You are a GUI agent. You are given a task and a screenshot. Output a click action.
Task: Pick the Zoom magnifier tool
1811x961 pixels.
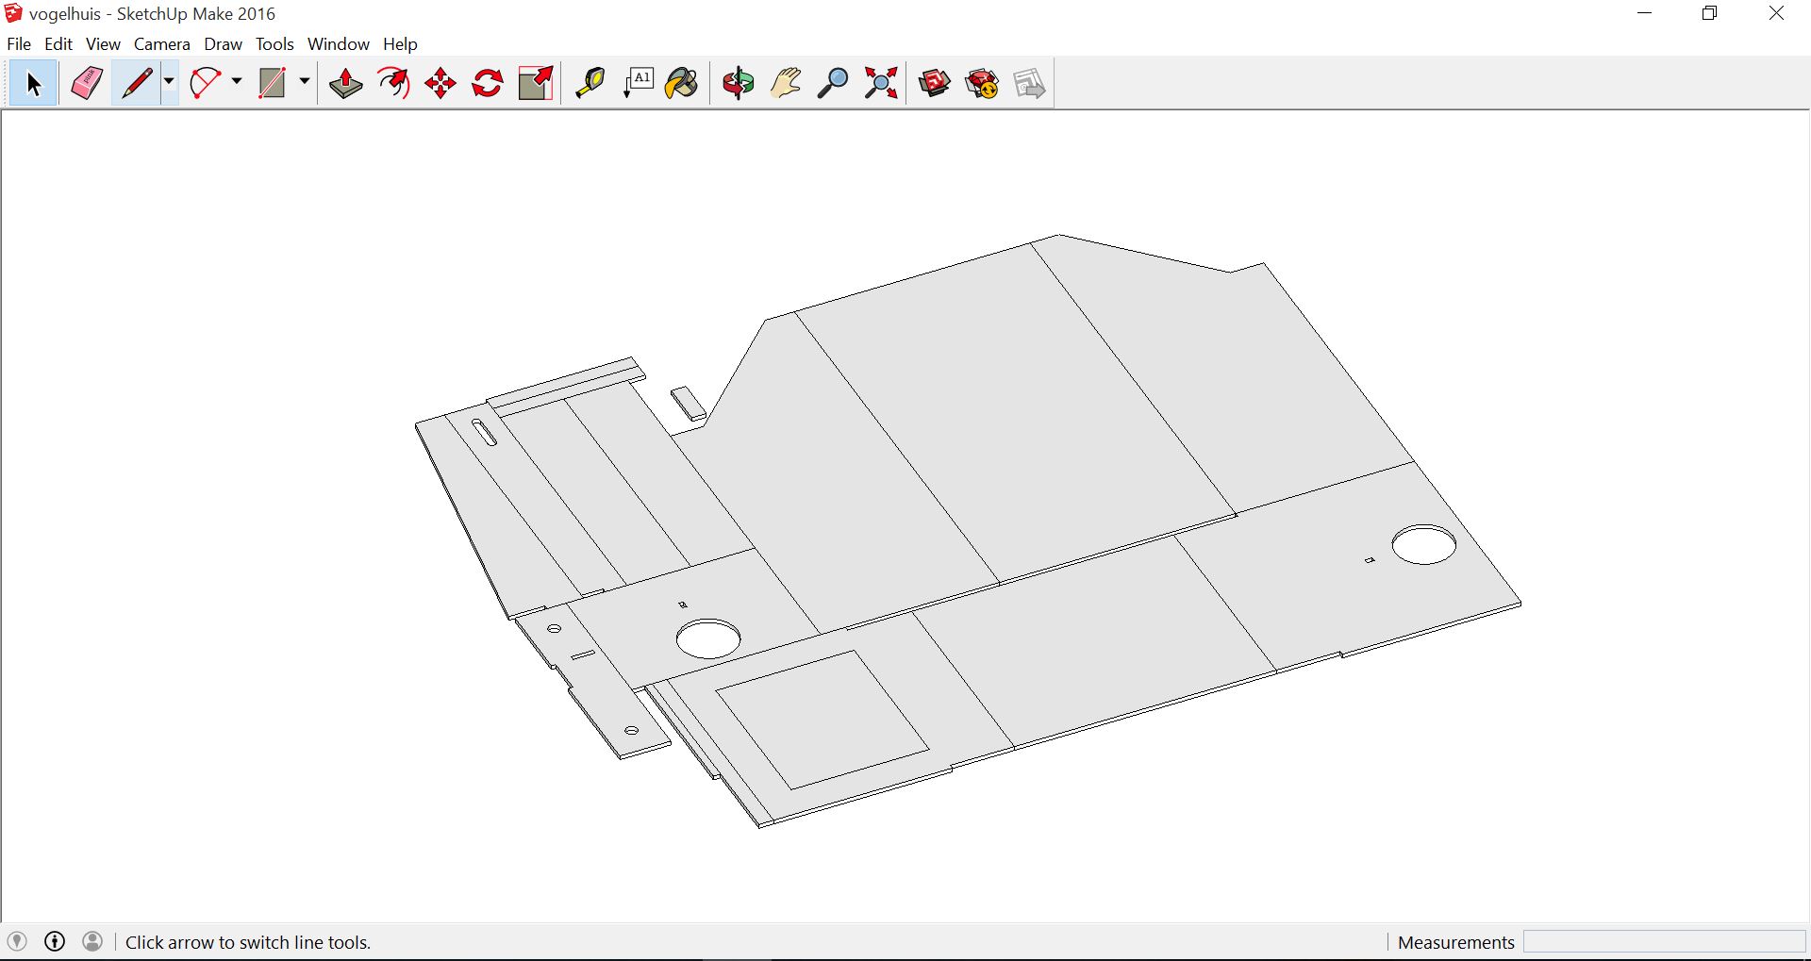point(833,84)
